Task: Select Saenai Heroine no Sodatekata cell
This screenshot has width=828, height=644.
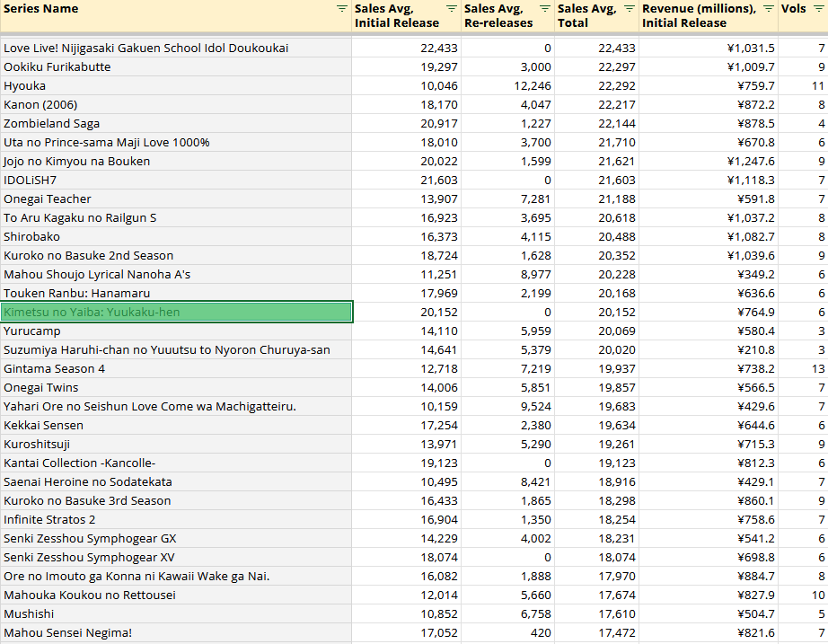Action: (x=176, y=481)
